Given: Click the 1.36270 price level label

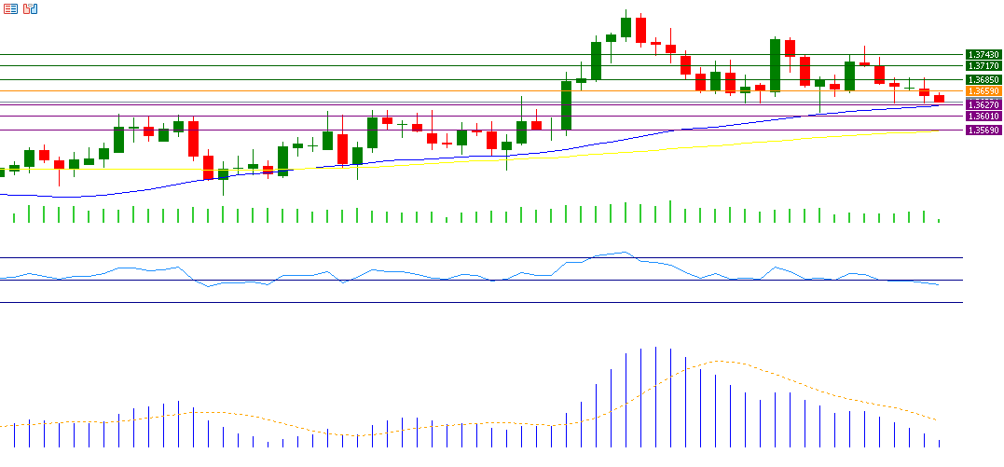Looking at the screenshot, I should tap(983, 105).
